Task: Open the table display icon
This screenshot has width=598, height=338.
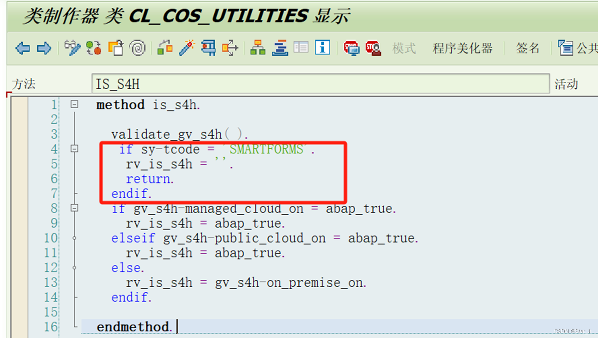Action: tap(301, 48)
